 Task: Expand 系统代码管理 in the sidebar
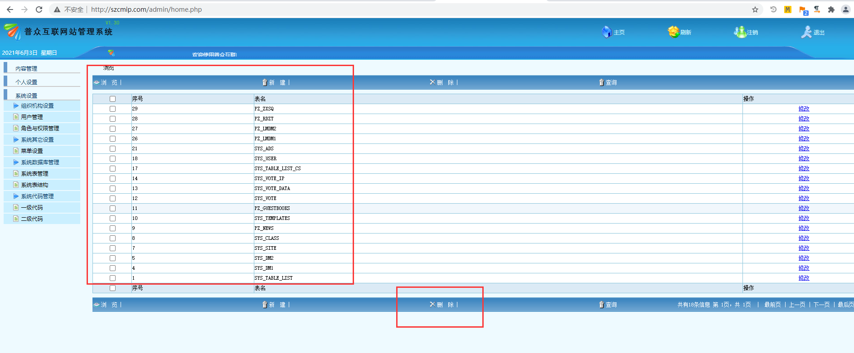click(16, 196)
